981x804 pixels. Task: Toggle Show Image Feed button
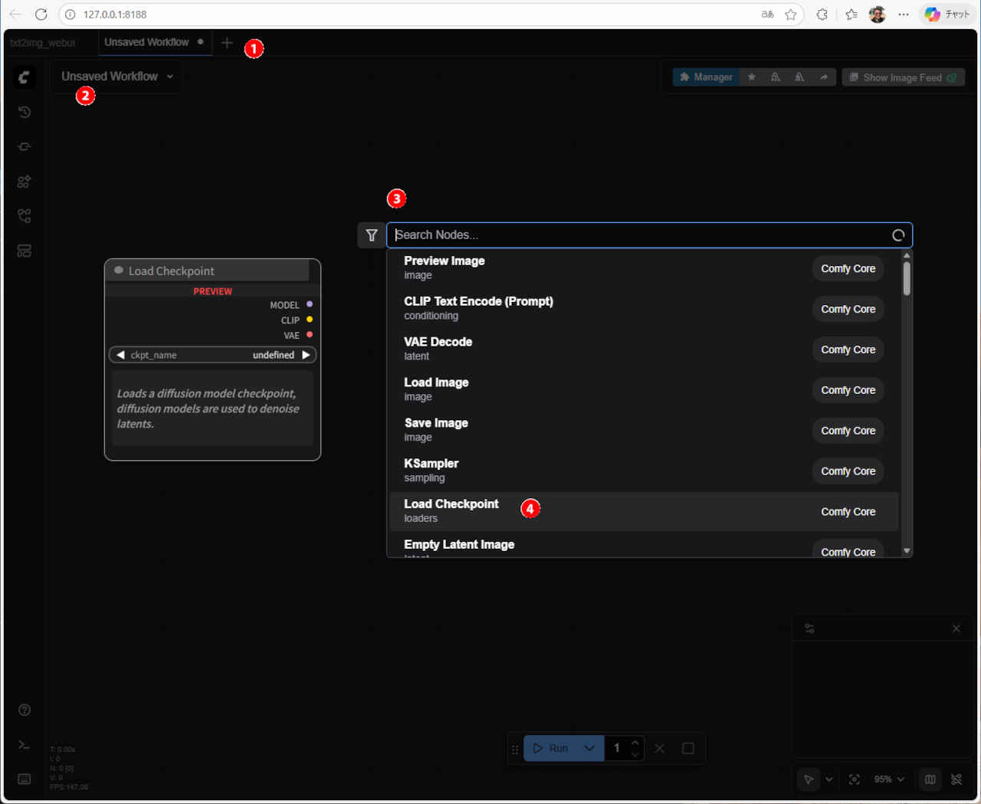903,77
